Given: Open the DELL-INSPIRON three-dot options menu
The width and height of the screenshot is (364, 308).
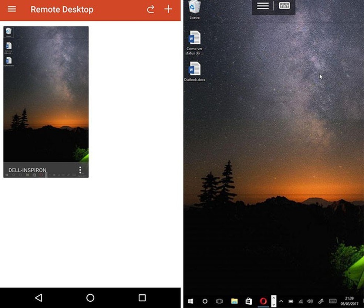Looking at the screenshot, I should click(x=80, y=170).
